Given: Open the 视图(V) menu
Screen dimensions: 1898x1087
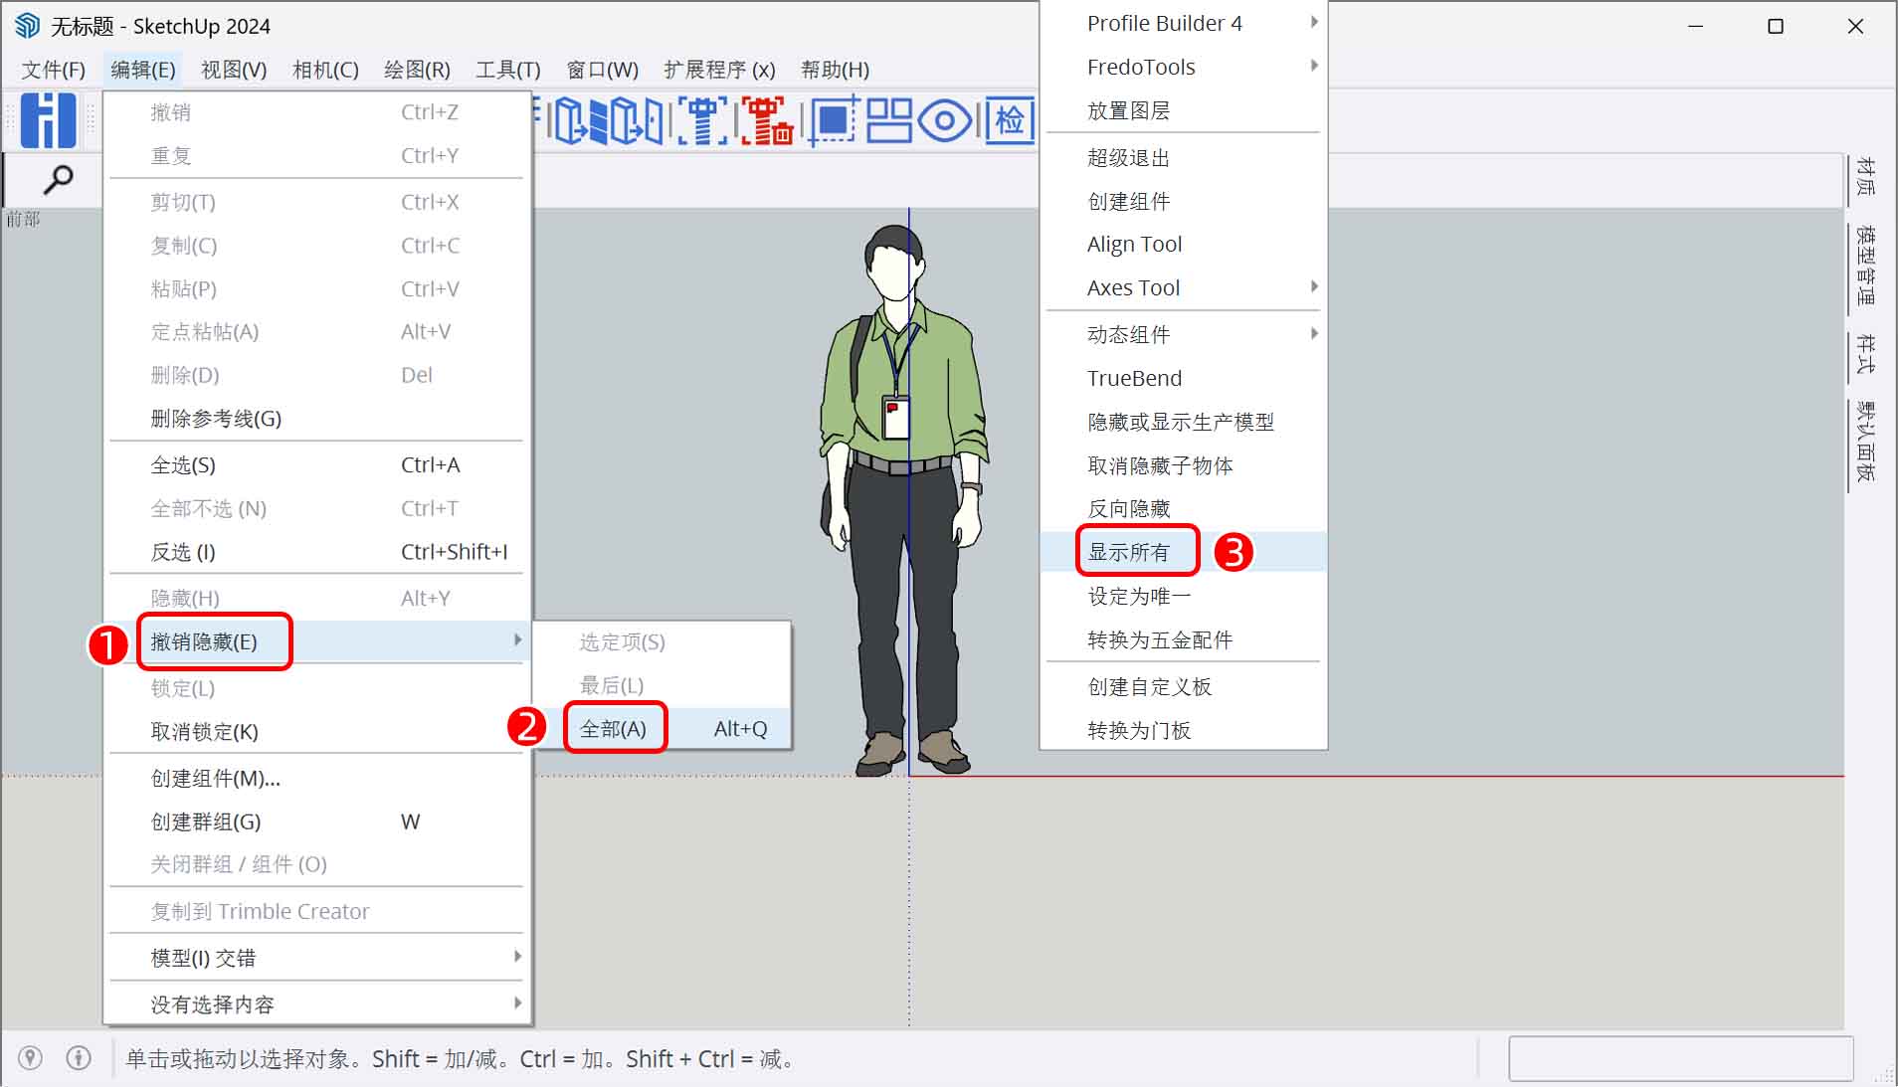Looking at the screenshot, I should 232,69.
